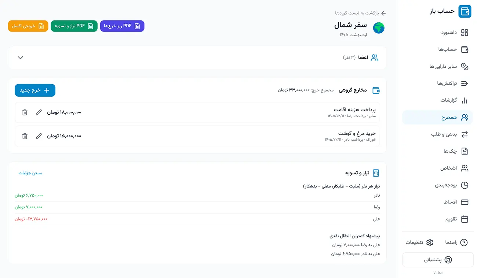477x278 pixels.
Task: Click the سایر دارایی‌ها coins icon
Action: coord(465,66)
